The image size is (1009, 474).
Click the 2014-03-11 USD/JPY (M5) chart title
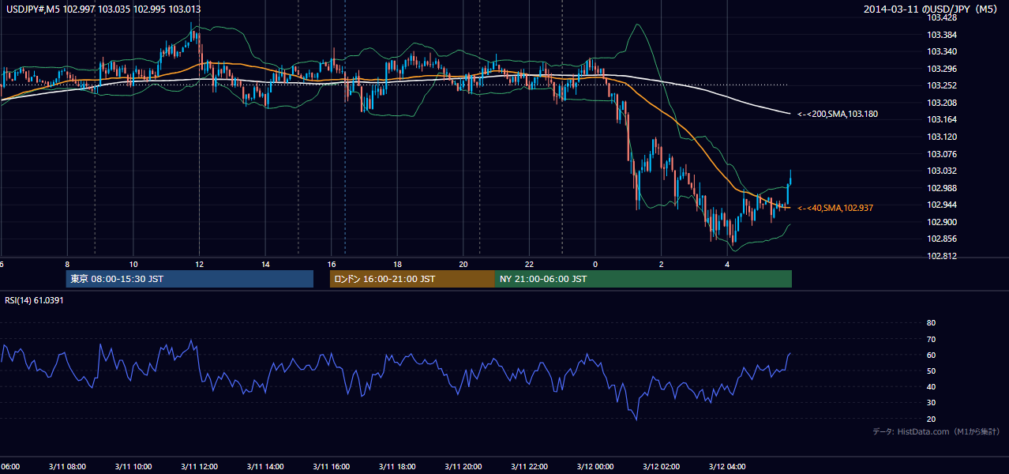click(932, 9)
